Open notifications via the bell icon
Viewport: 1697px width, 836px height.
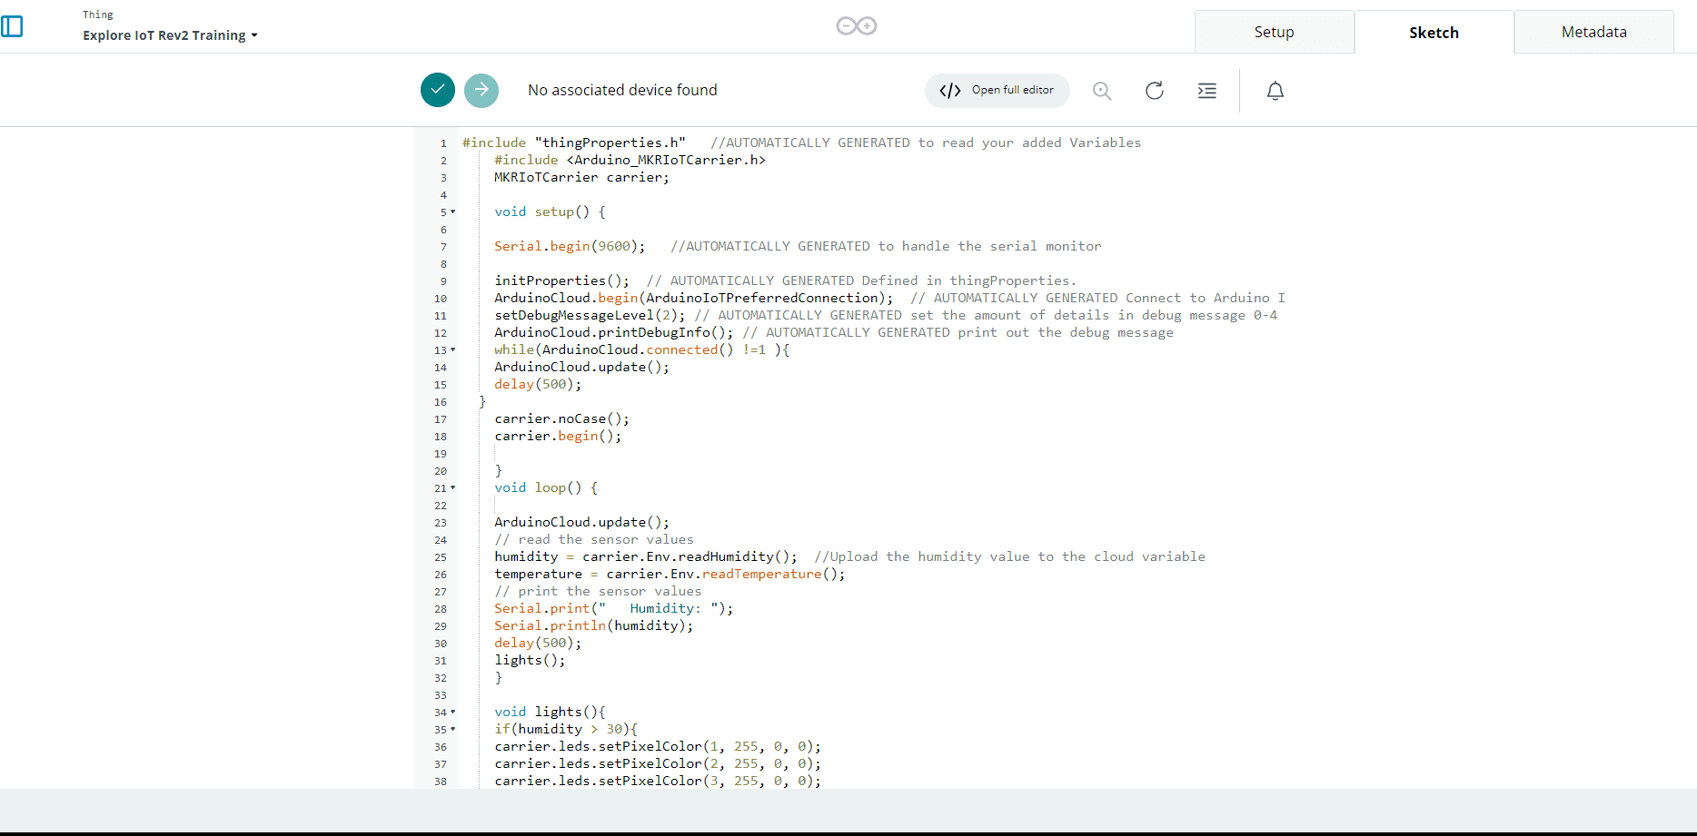pos(1275,91)
